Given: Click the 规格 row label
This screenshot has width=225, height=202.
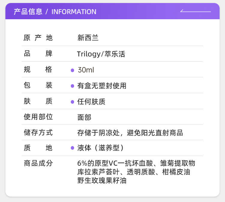Looking at the screenshot, I should [38, 70].
